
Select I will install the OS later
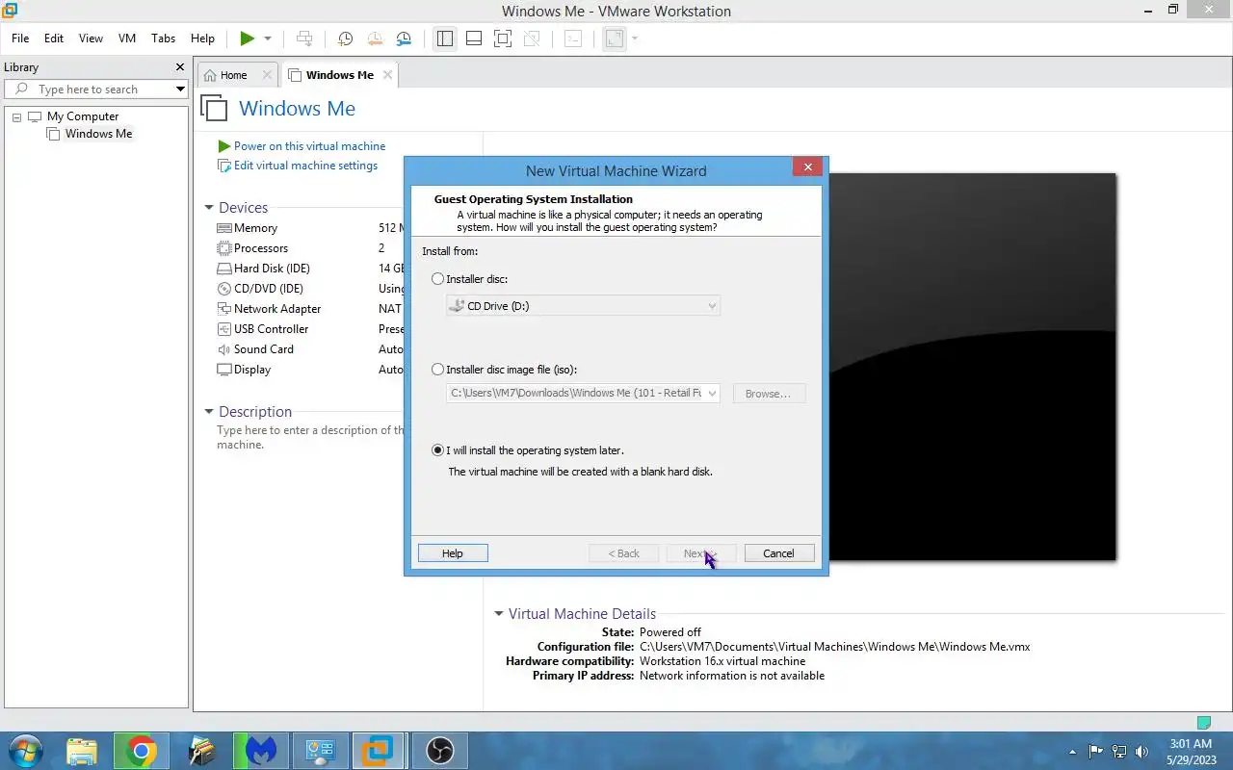[x=438, y=450]
